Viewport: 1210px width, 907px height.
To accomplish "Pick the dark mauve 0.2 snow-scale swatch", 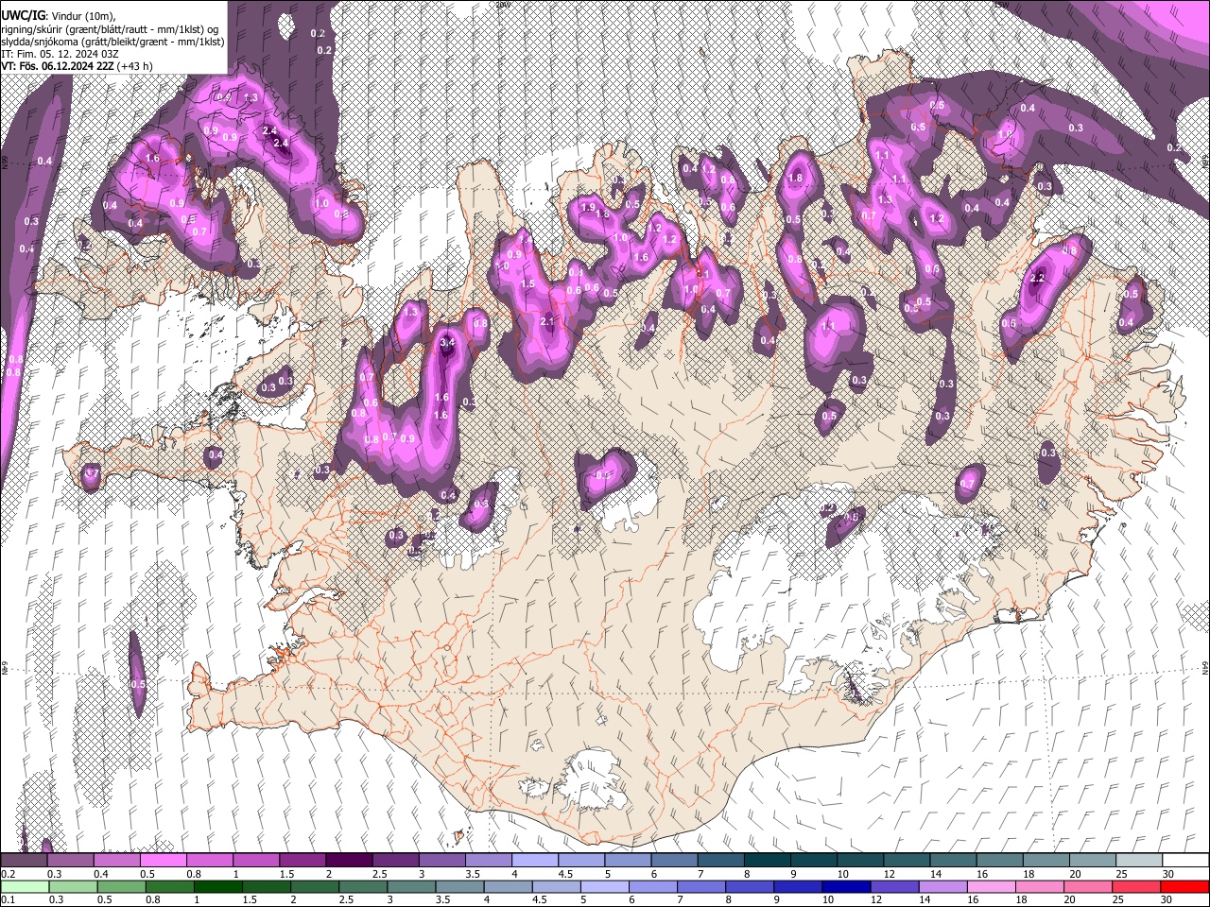I will point(24,861).
